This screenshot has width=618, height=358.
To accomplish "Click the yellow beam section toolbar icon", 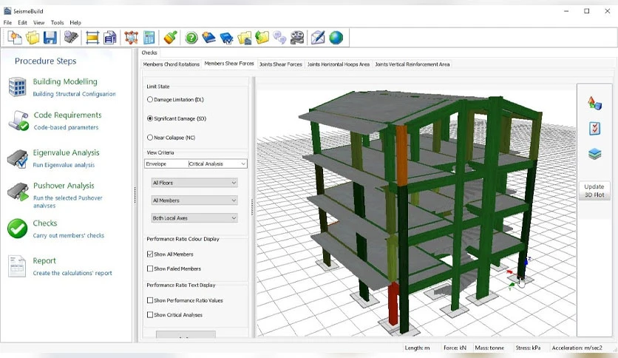I will 92,38.
